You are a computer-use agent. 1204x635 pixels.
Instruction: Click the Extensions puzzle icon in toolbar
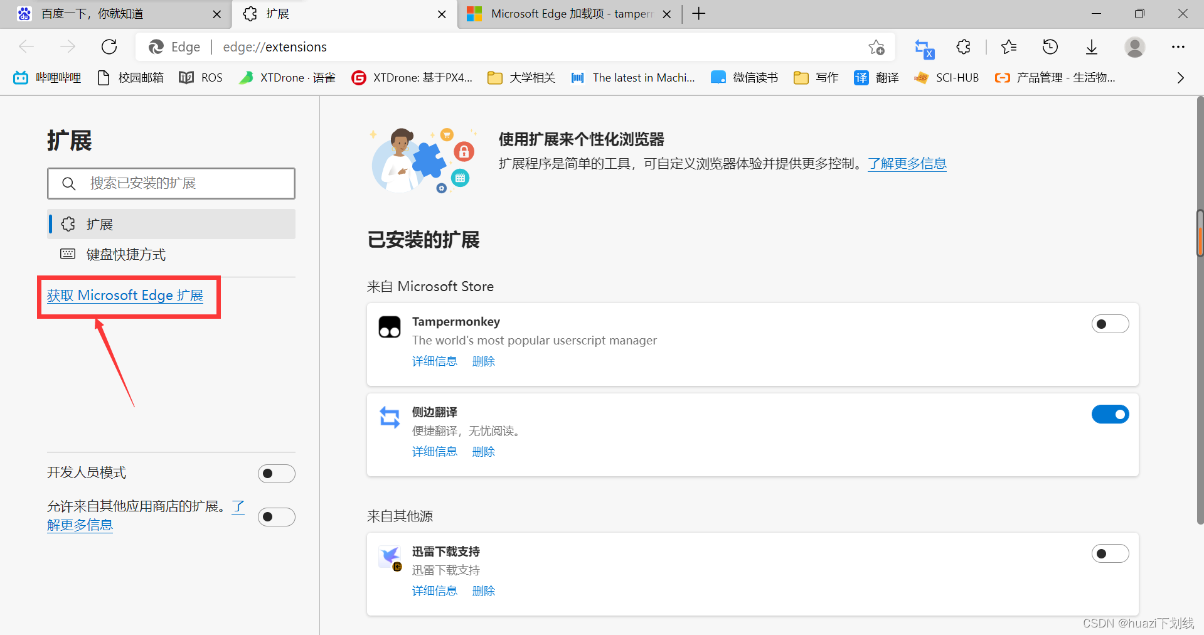pos(962,47)
